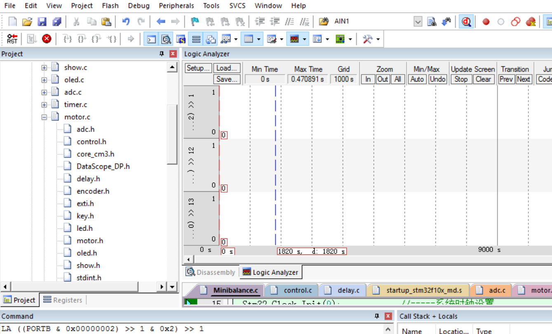Switch to the Disassembly tab
This screenshot has height=334, width=552.
click(x=211, y=272)
